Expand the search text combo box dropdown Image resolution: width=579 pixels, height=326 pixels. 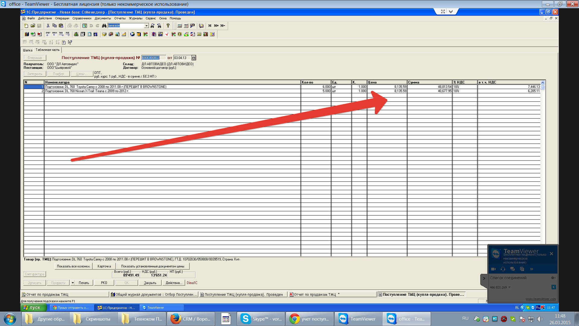(x=147, y=26)
